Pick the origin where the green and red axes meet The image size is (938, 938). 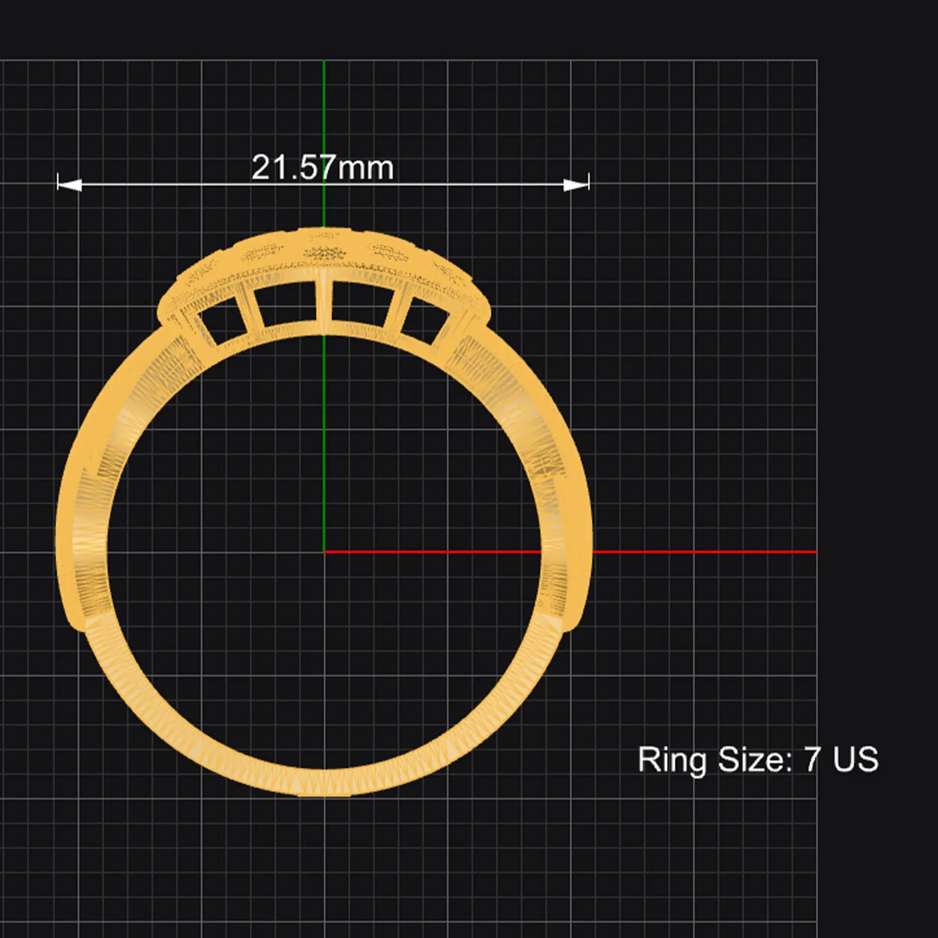pyautogui.click(x=324, y=552)
